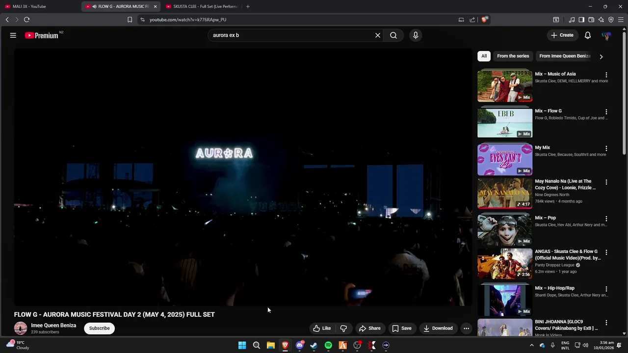Show more filter chips with the right arrow

[601, 56]
